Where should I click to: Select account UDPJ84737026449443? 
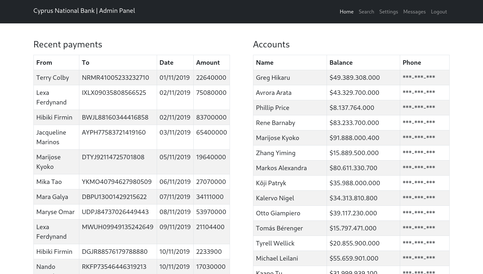115,212
